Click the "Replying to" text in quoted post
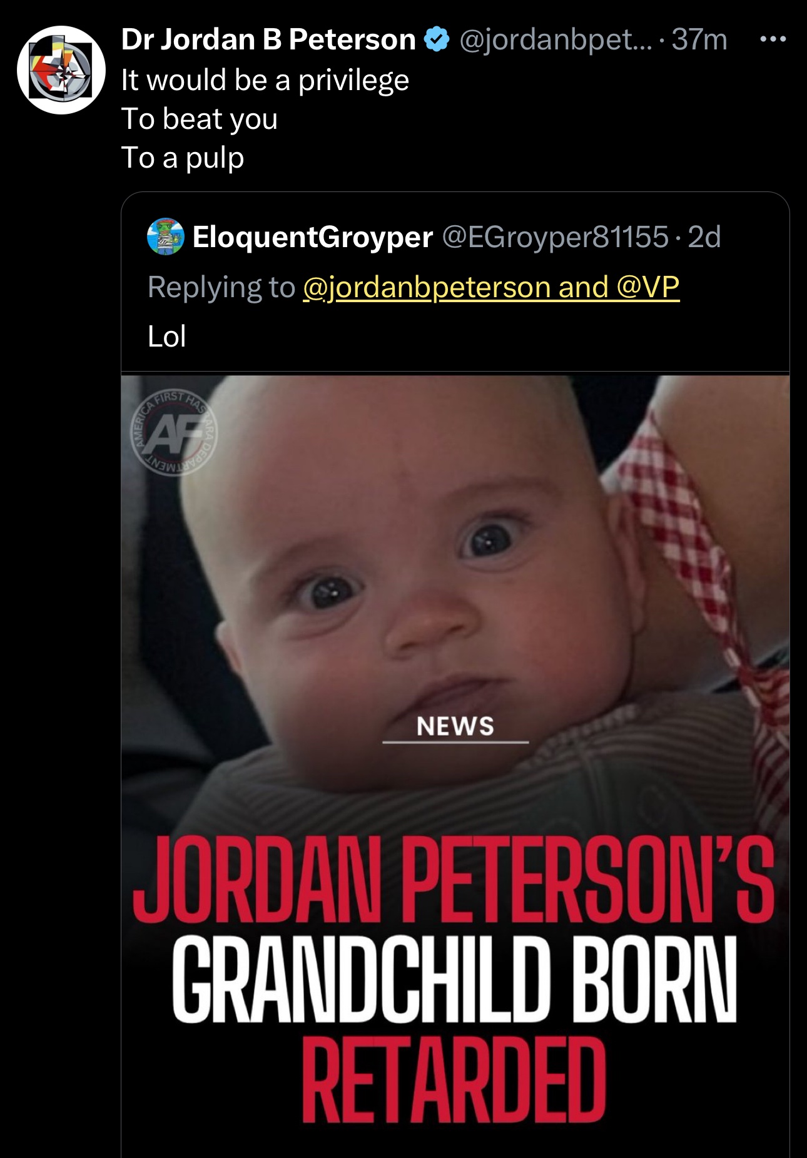Screen dimensions: 807x1158 click(x=221, y=287)
